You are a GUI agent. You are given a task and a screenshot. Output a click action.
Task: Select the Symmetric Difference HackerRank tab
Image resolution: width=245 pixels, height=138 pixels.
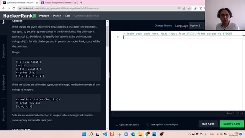click(20, 3)
